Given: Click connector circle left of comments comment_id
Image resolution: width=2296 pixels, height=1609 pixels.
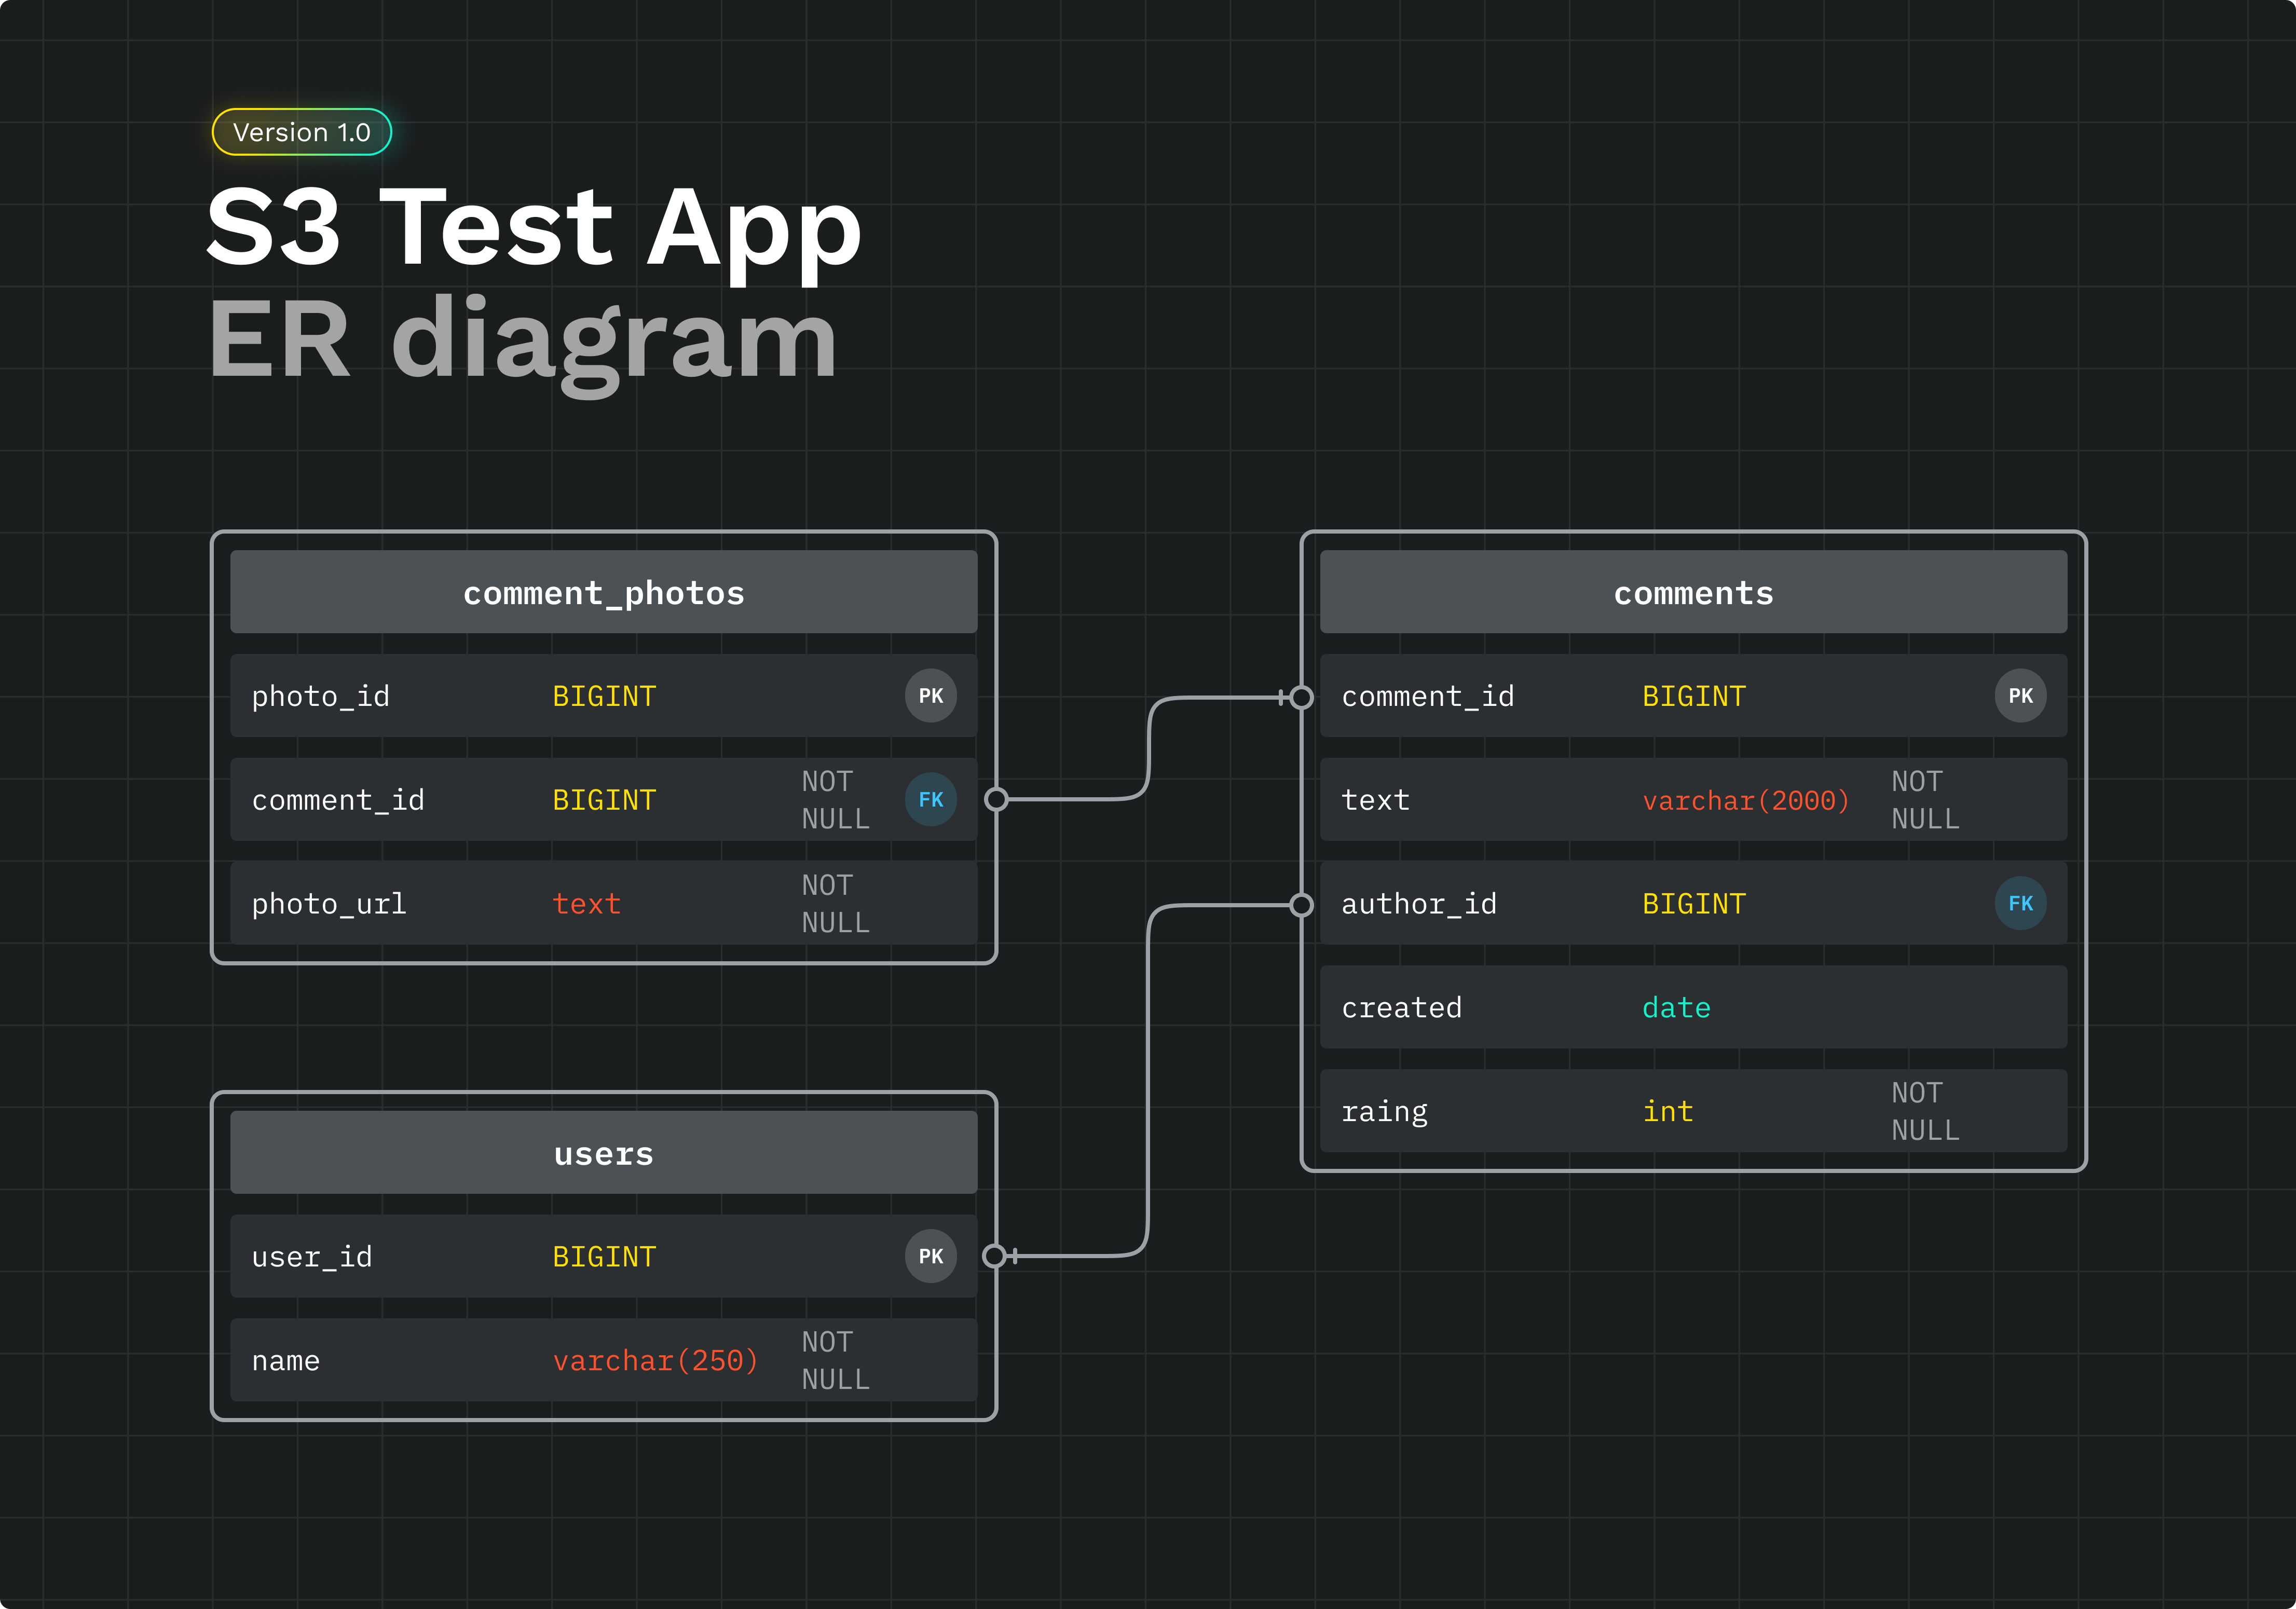Looking at the screenshot, I should tap(1301, 697).
